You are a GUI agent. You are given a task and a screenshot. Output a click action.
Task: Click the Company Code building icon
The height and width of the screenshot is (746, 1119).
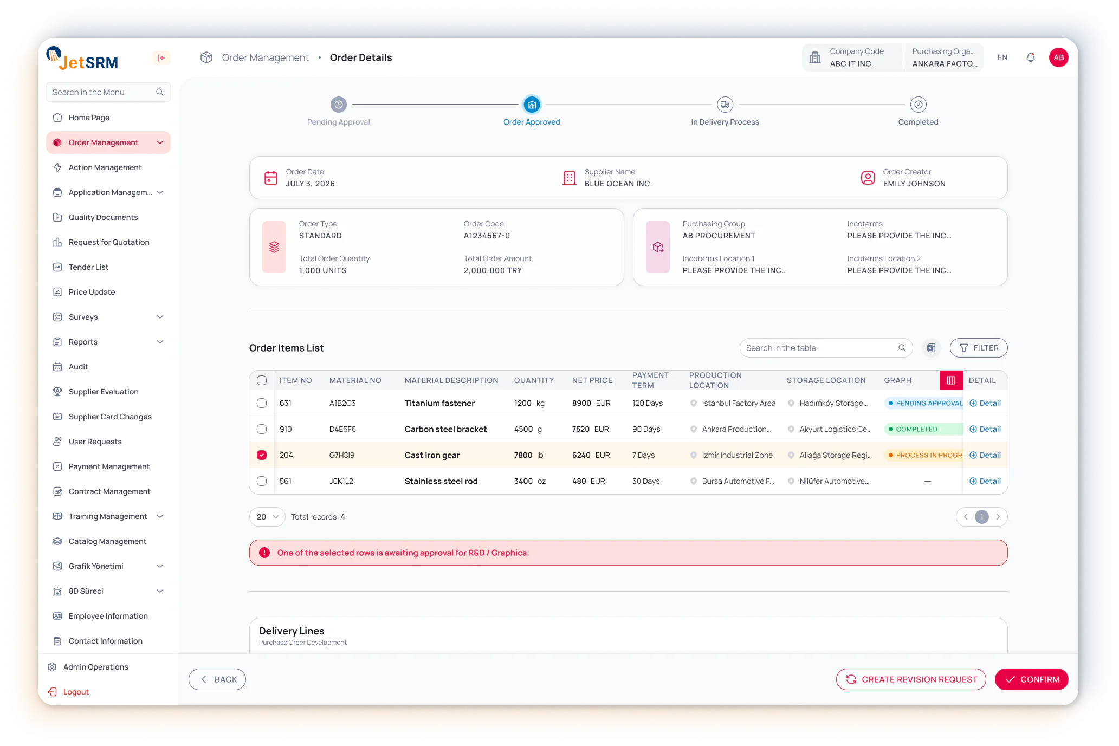[x=814, y=57]
